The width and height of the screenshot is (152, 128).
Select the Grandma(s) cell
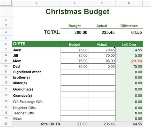(37, 89)
